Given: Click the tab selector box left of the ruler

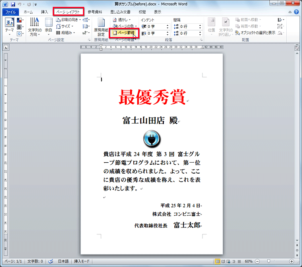Looking at the screenshot, I should click(x=6, y=47).
